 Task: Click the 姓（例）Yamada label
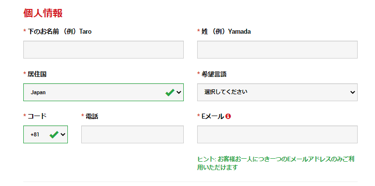pos(226,31)
